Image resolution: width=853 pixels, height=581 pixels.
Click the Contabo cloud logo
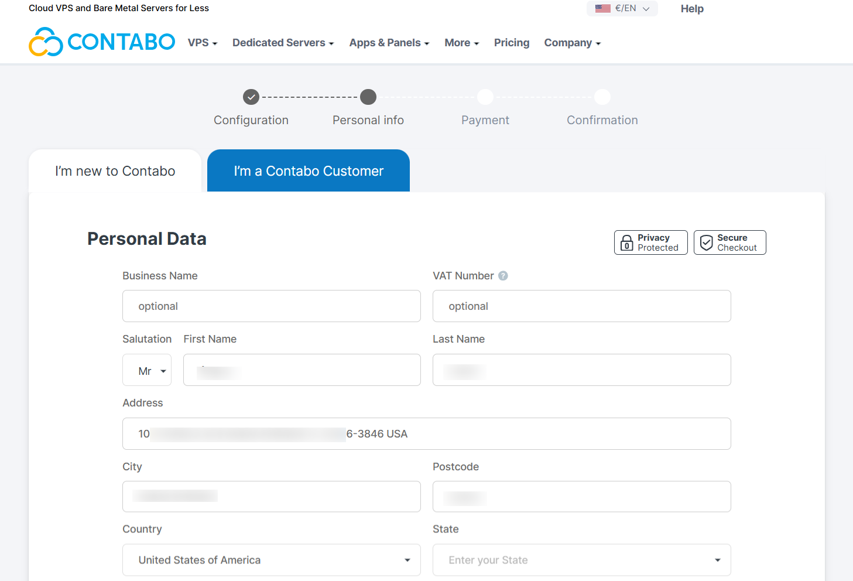[x=46, y=42]
